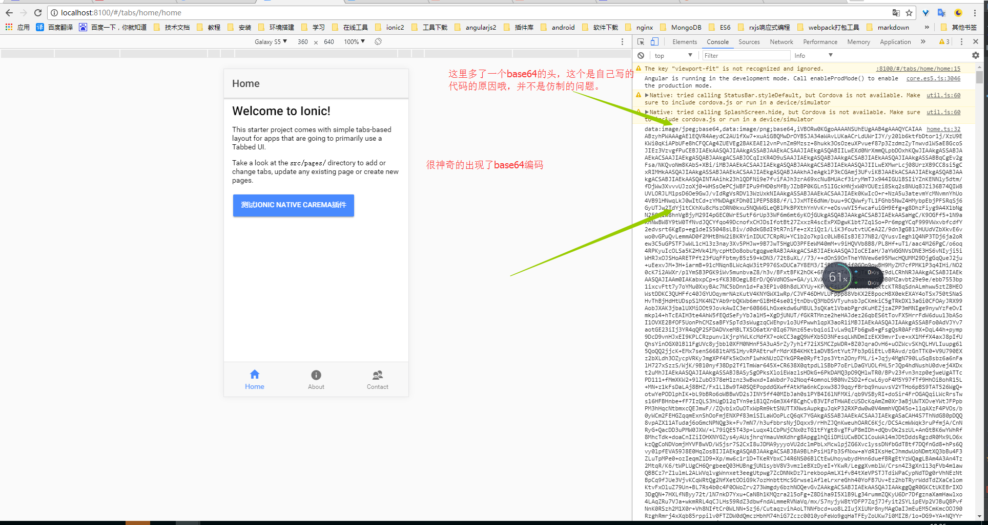This screenshot has width=988, height=525.
Task: Switch to the Network tab
Action: 781,42
